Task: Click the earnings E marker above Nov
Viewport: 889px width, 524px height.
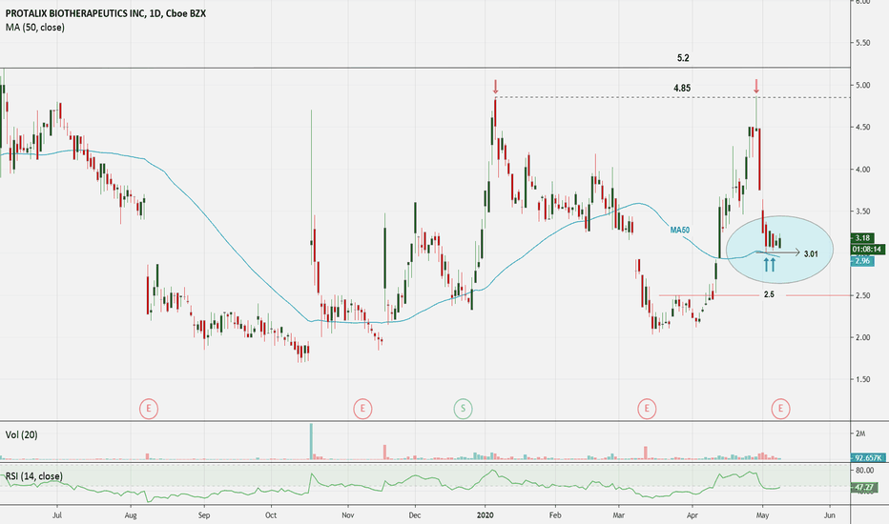Action: point(362,409)
